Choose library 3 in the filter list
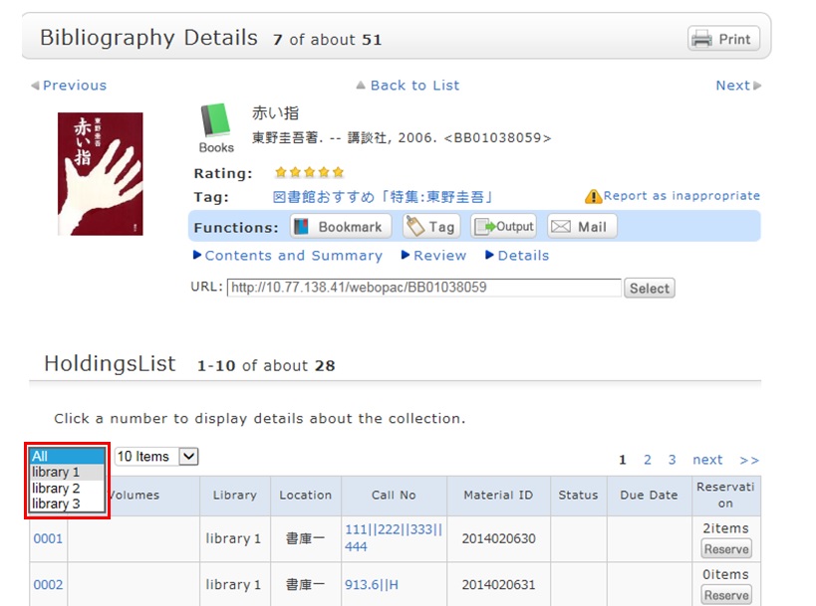 (x=56, y=504)
